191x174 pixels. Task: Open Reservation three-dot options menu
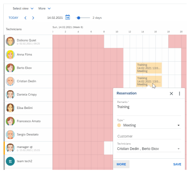(179, 94)
